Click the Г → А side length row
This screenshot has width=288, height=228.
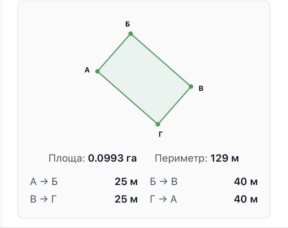click(x=204, y=199)
